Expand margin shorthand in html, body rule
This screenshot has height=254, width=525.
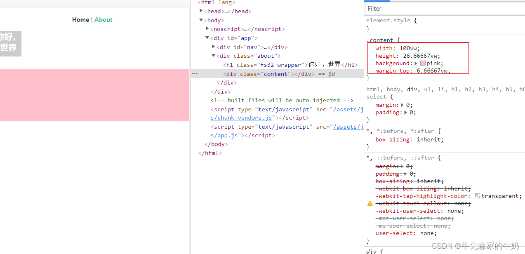402,105
